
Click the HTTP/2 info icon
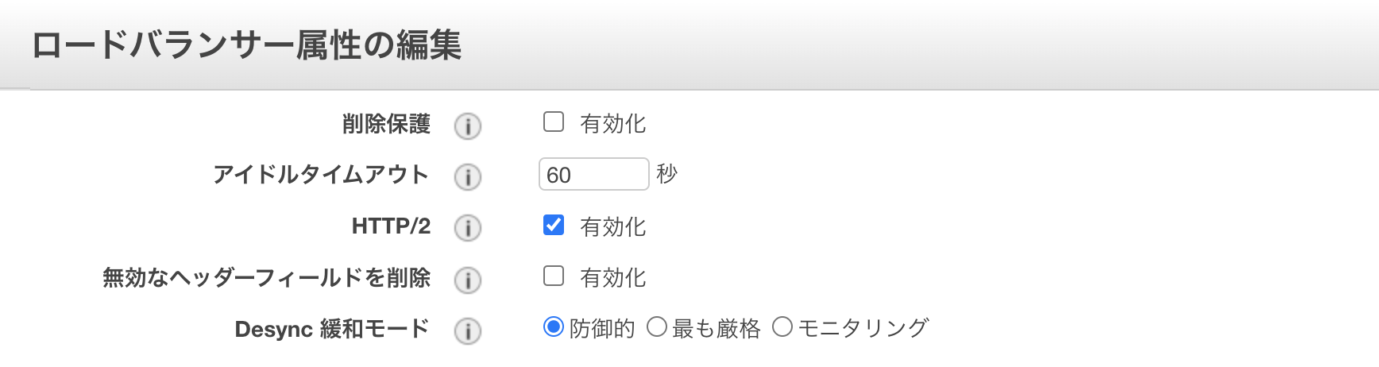pyautogui.click(x=468, y=228)
